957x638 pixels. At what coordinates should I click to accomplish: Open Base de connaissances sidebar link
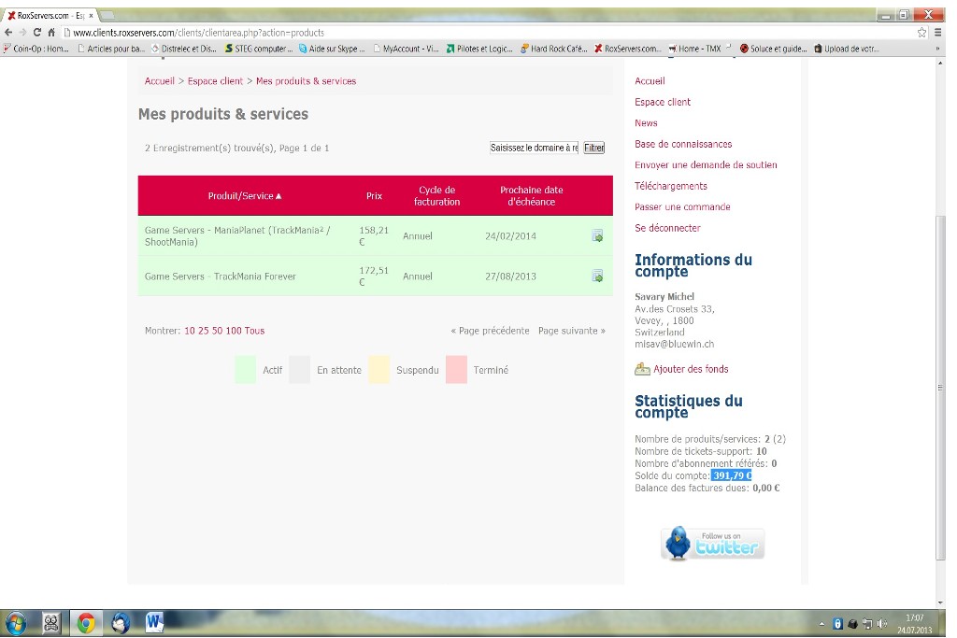point(683,144)
